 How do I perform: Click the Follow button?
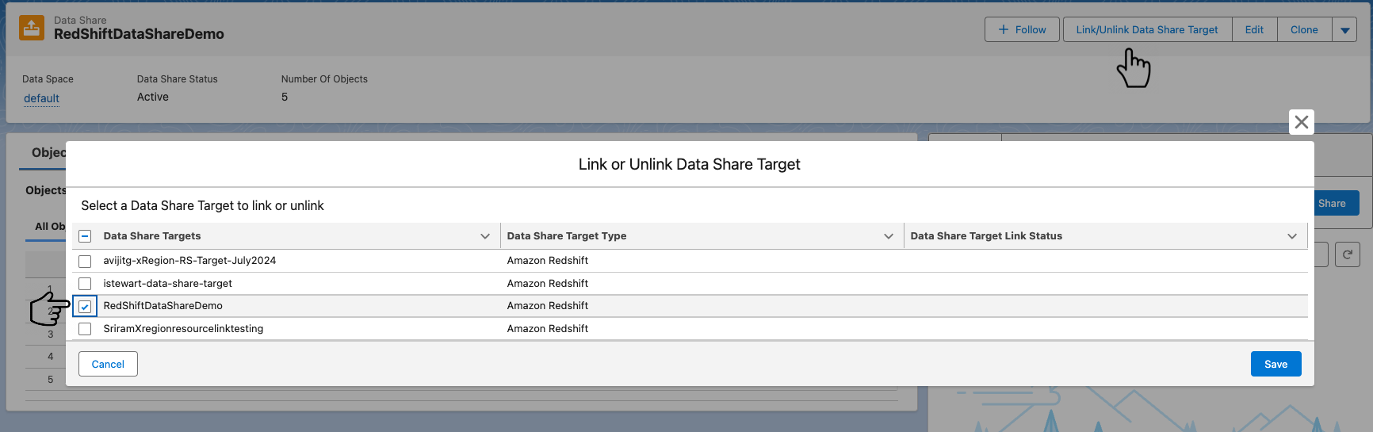click(1022, 30)
